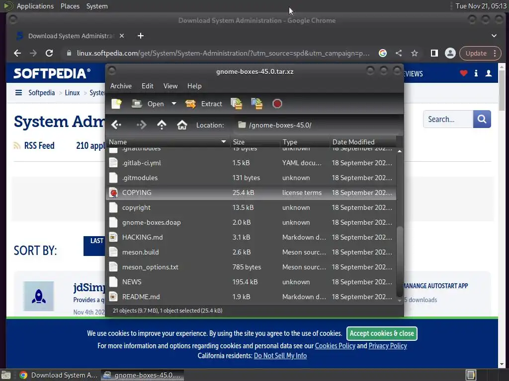Open the Cookies Policy link
The height and width of the screenshot is (381, 509).
coord(335,346)
